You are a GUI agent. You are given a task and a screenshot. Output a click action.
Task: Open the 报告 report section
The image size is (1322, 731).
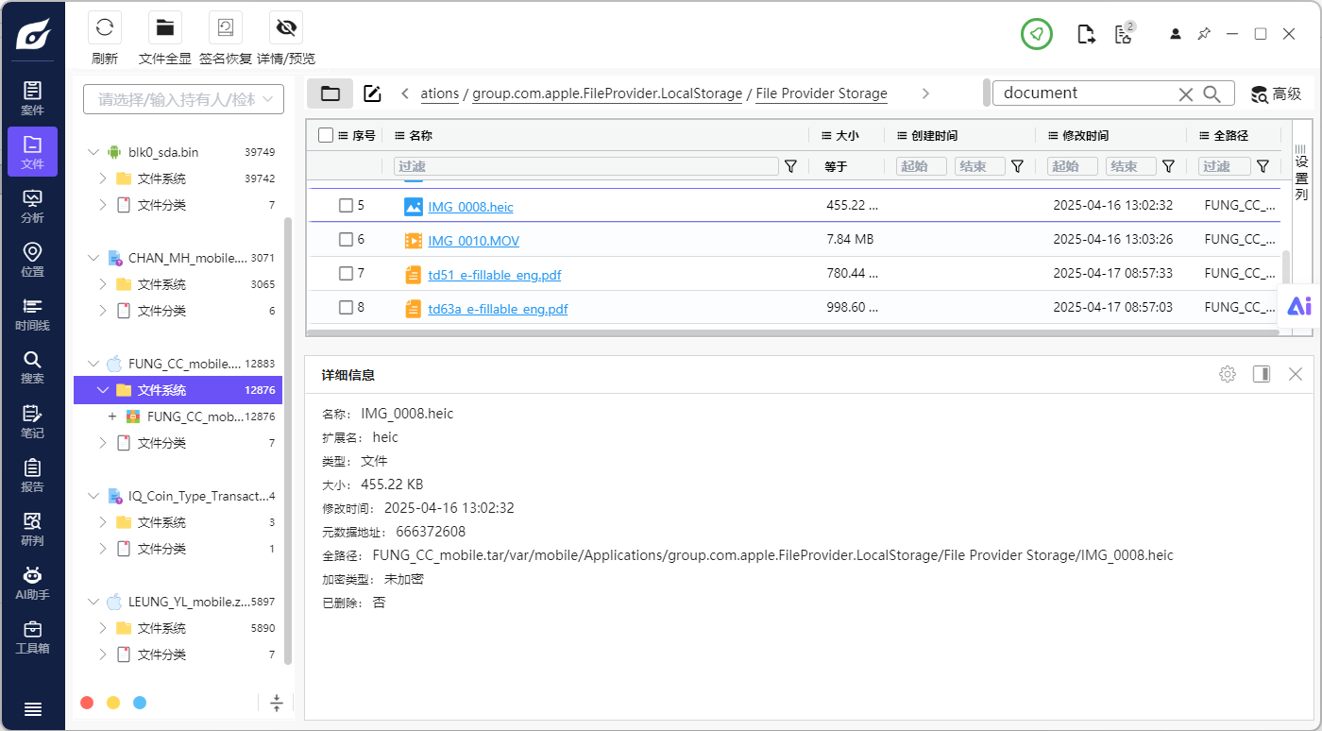pos(32,475)
